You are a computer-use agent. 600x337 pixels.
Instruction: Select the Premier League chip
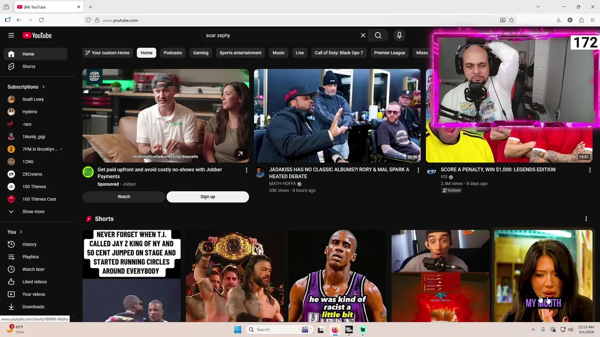390,53
